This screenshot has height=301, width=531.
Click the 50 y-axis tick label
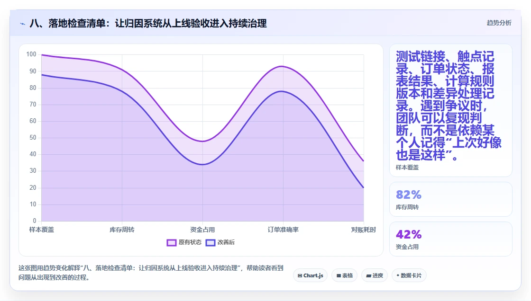[x=33, y=138]
